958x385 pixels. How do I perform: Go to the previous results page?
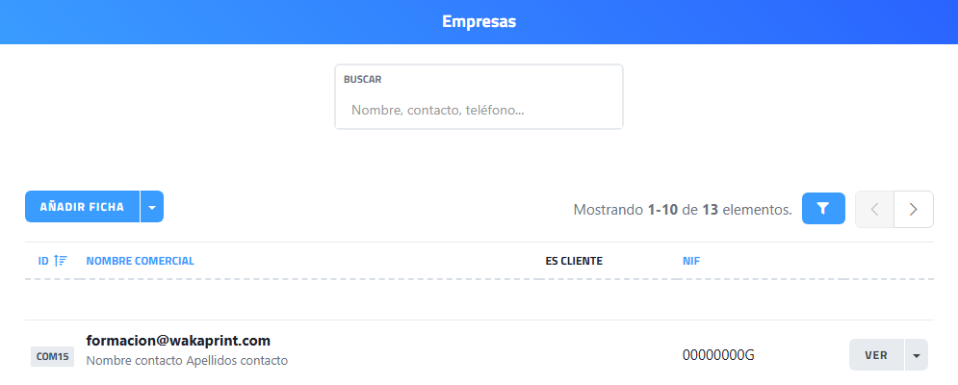click(874, 209)
